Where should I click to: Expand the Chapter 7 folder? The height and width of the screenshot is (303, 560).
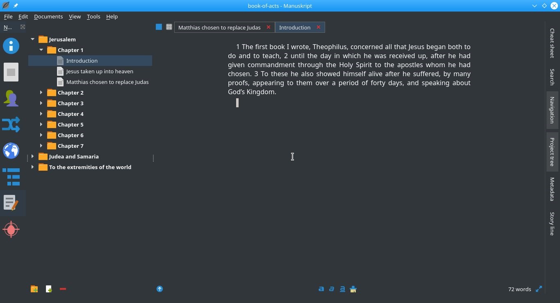41,146
